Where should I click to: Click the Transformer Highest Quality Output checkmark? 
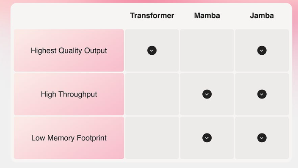click(x=152, y=51)
